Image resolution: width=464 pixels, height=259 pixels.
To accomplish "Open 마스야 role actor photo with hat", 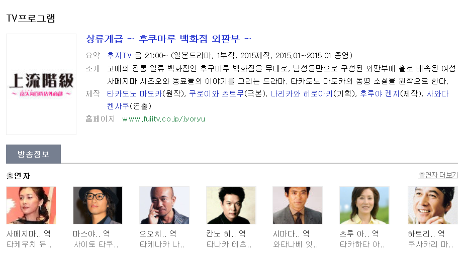I will [x=98, y=205].
